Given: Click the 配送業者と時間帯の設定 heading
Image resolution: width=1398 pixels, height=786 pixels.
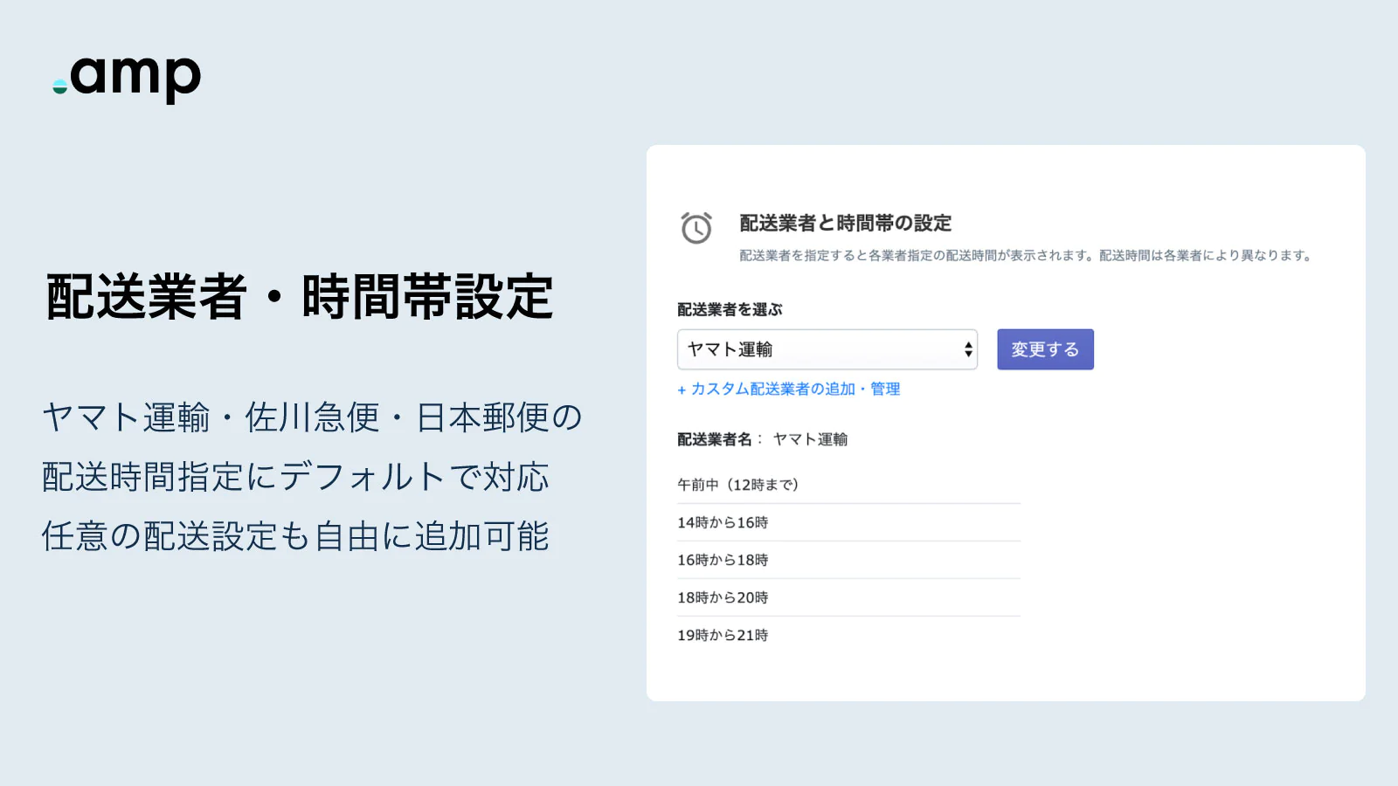Looking at the screenshot, I should tap(845, 224).
